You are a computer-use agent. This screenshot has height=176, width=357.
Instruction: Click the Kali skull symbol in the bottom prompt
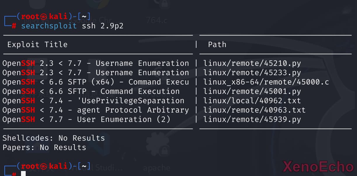click(x=43, y=166)
